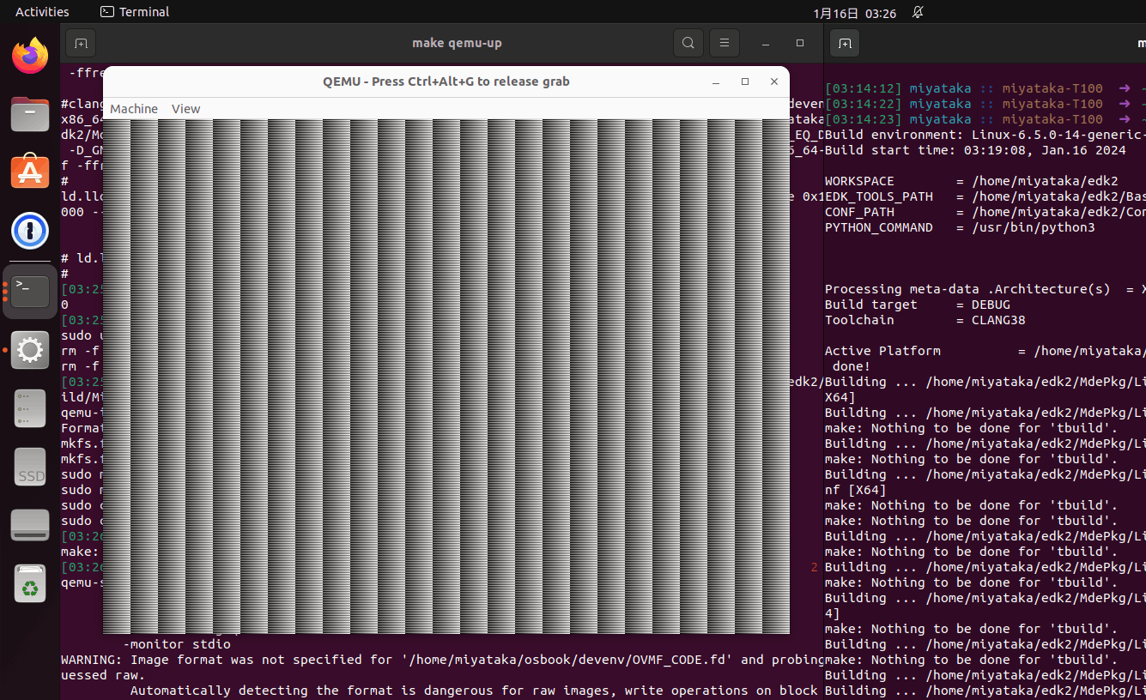
Task: Open the disk image icon below Settings
Action: [30, 408]
